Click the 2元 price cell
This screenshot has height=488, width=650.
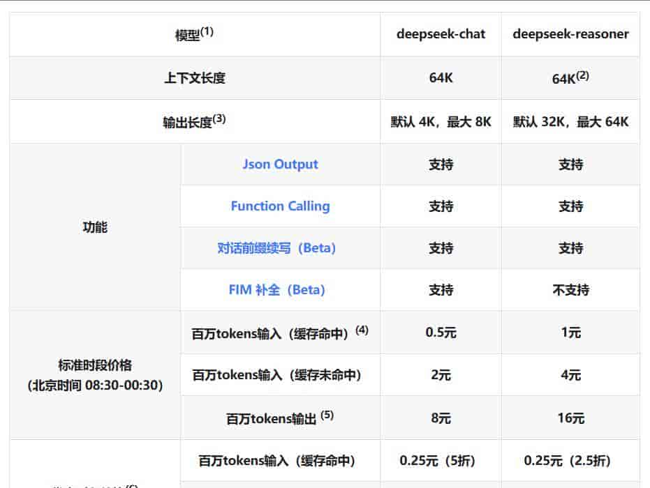tap(441, 375)
